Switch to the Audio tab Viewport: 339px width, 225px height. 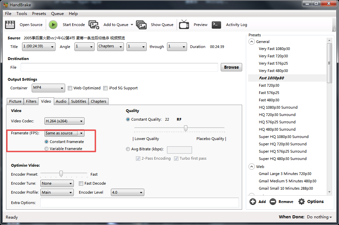(61, 101)
